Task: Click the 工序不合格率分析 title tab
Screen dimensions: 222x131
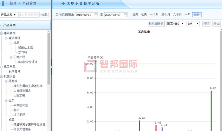Action: (x=83, y=3)
